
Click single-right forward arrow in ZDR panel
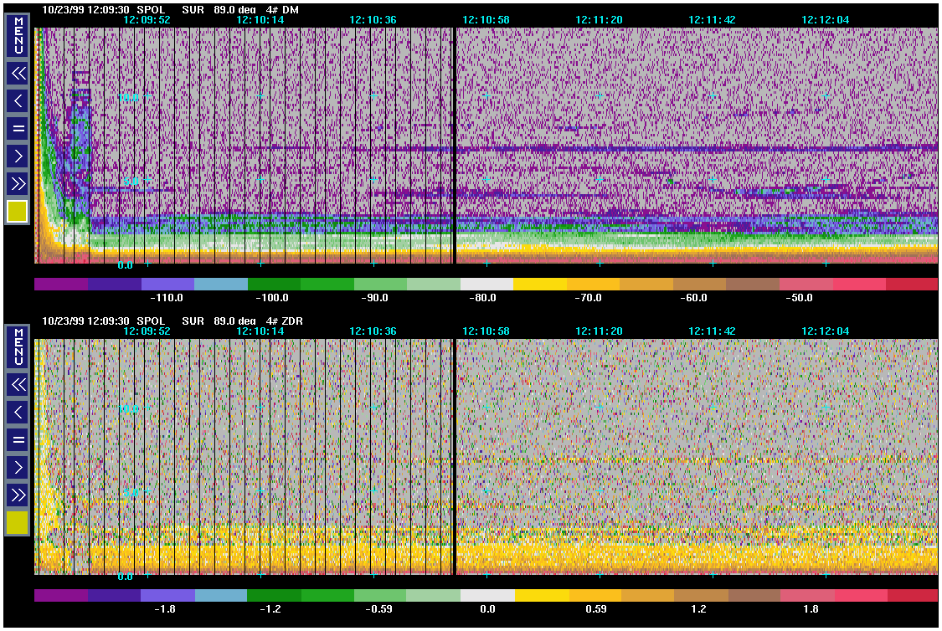click(18, 467)
